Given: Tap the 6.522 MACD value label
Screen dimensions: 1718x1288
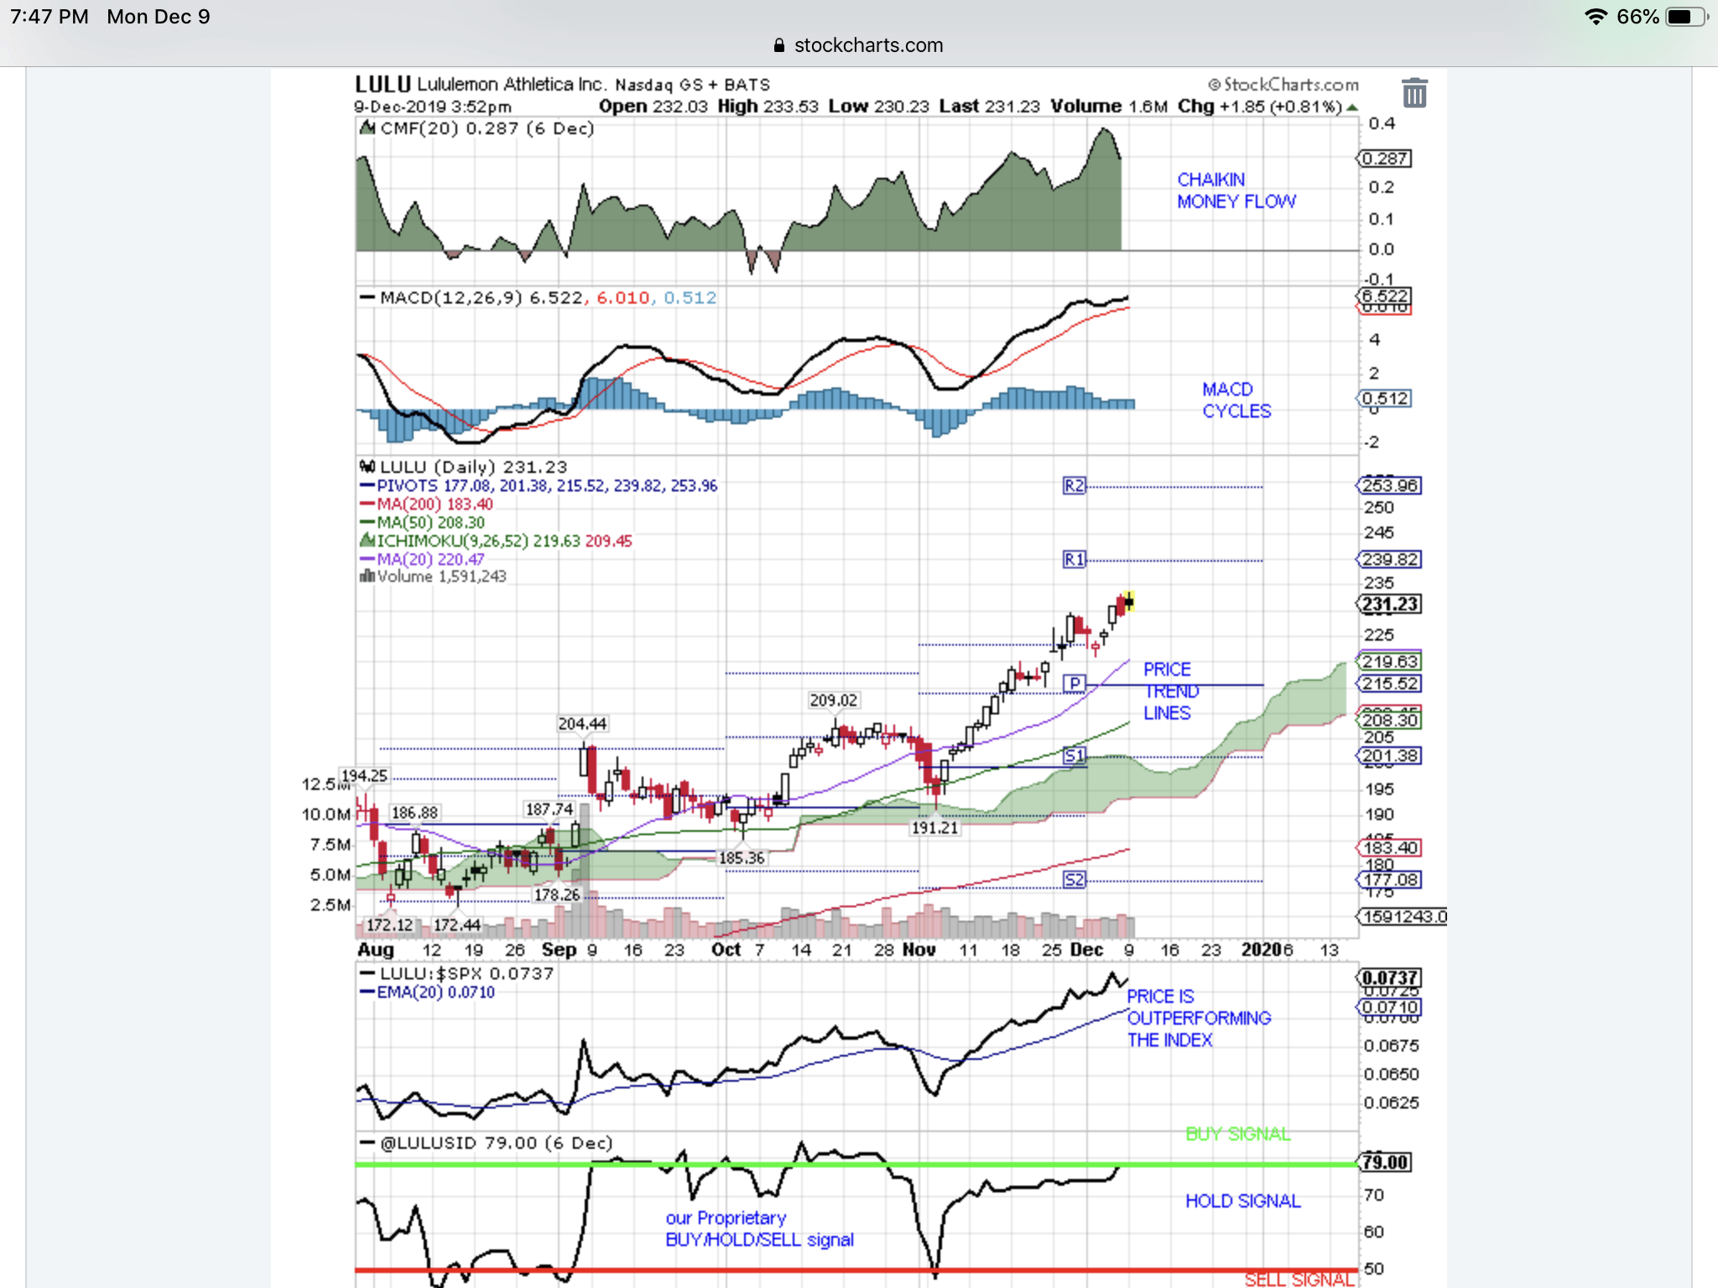Looking at the screenshot, I should [1385, 296].
